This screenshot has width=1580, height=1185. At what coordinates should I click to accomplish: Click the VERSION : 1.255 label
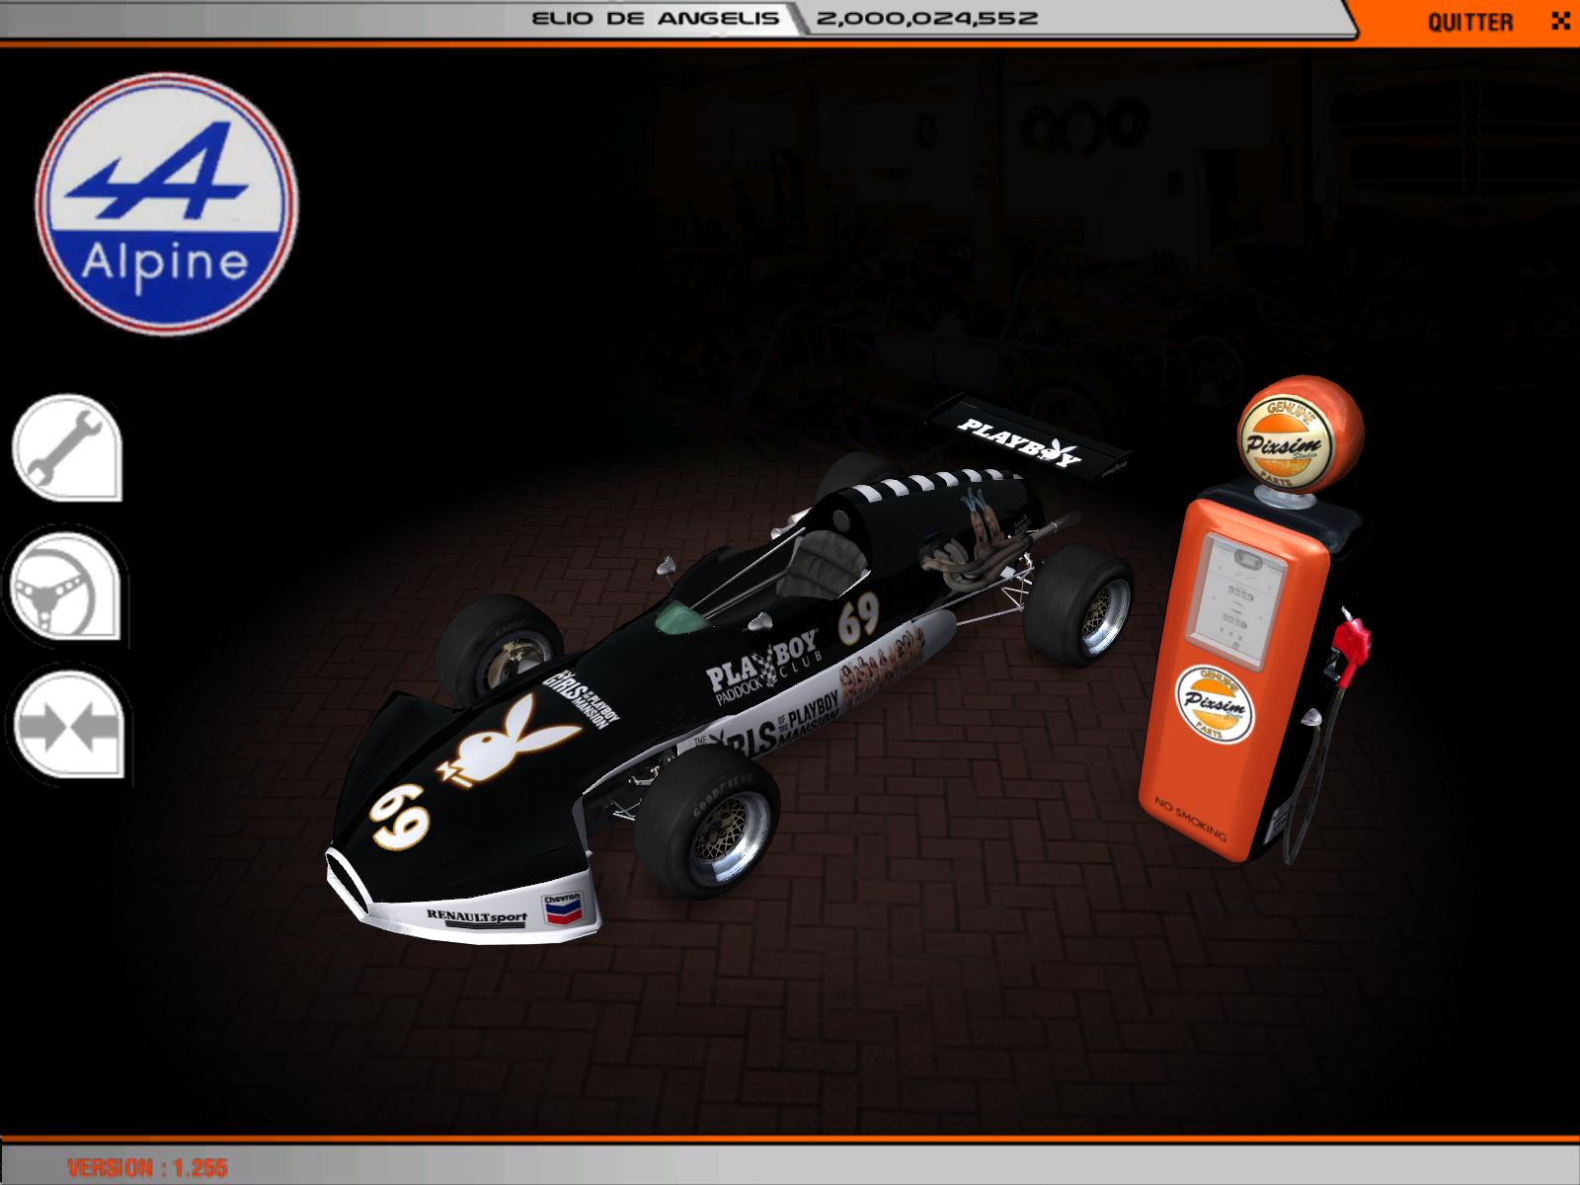click(x=148, y=1167)
